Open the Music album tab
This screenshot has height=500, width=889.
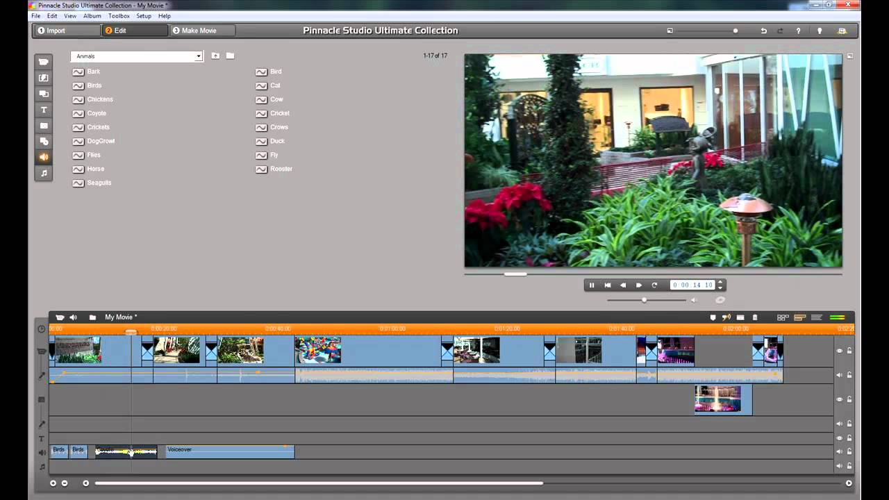point(44,173)
